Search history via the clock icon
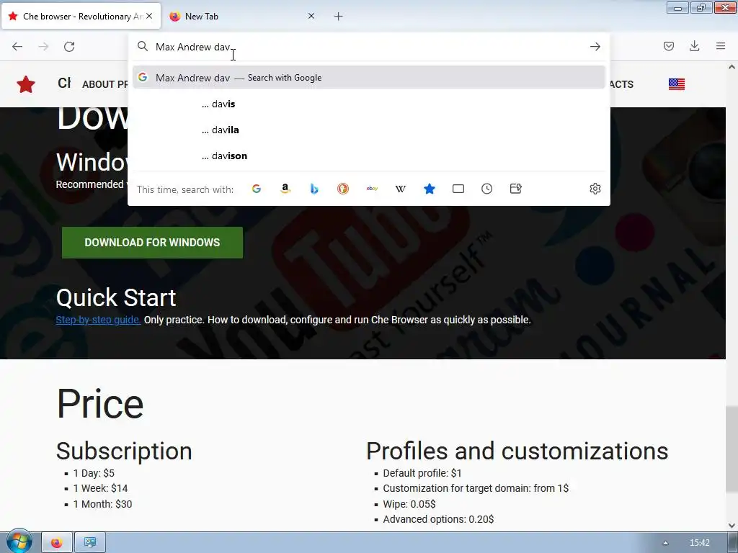The width and height of the screenshot is (738, 553). coord(486,189)
